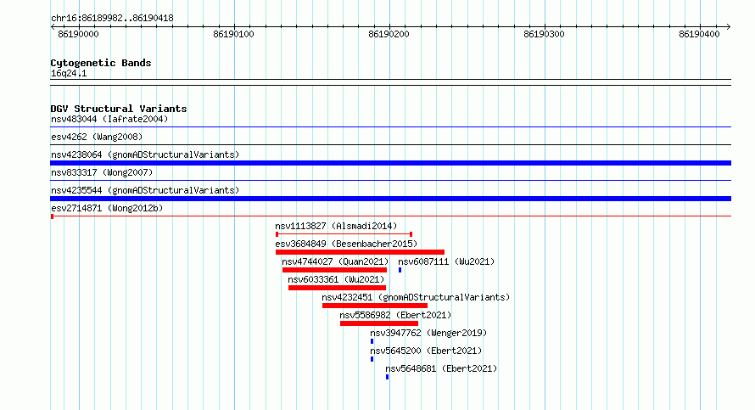This screenshot has width=755, height=410.
Task: Select the 16q24.1 band label
Action: [x=69, y=73]
